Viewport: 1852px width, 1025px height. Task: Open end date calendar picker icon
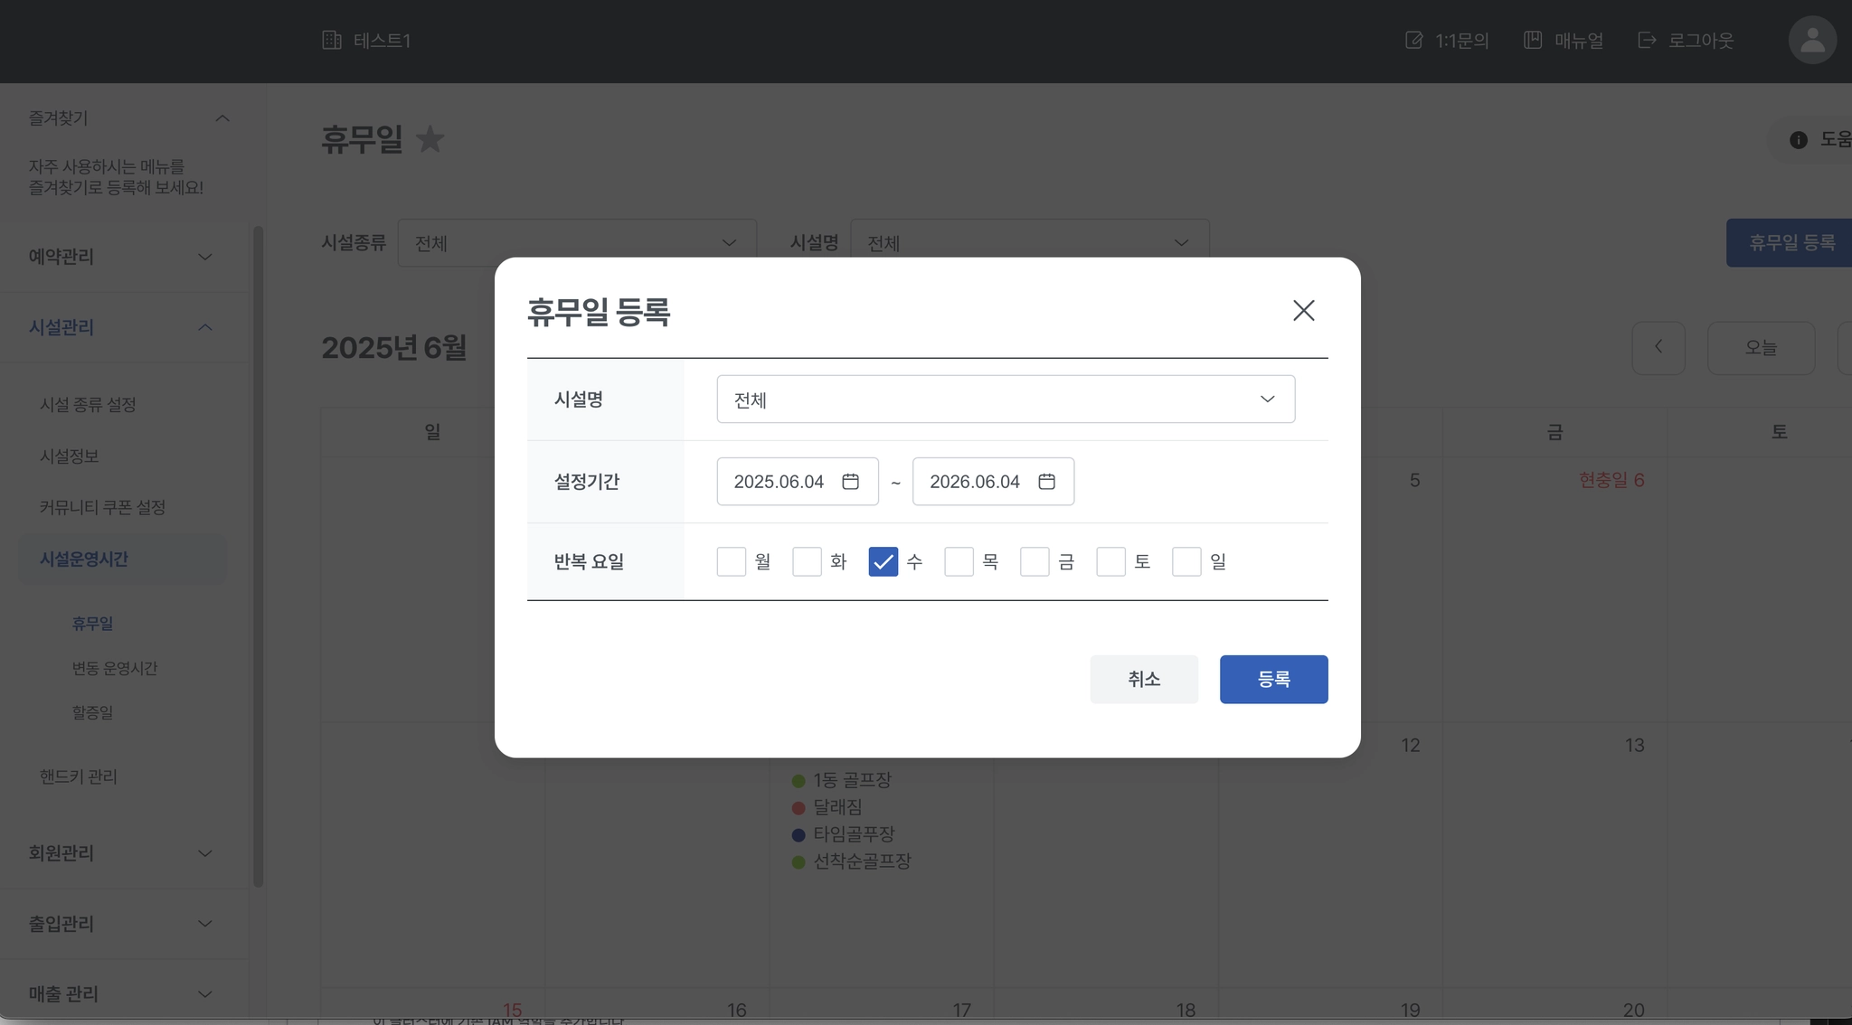pos(1046,482)
